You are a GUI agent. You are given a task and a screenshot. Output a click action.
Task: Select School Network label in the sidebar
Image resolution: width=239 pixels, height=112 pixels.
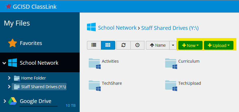click(39, 63)
